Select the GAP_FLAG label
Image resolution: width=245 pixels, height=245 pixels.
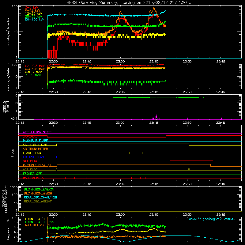pyautogui.click(x=30, y=136)
